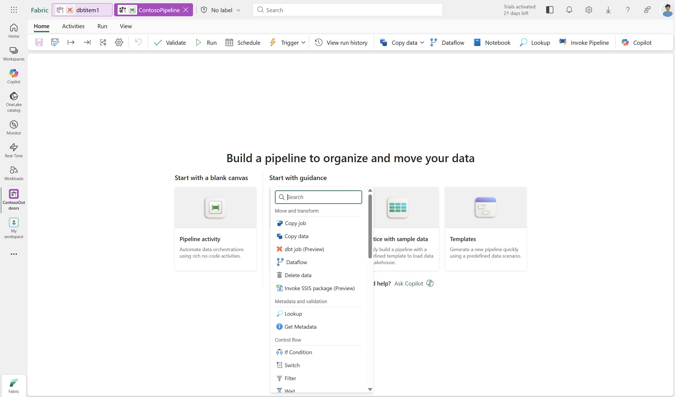
Task: Click the top Search field
Action: (348, 10)
